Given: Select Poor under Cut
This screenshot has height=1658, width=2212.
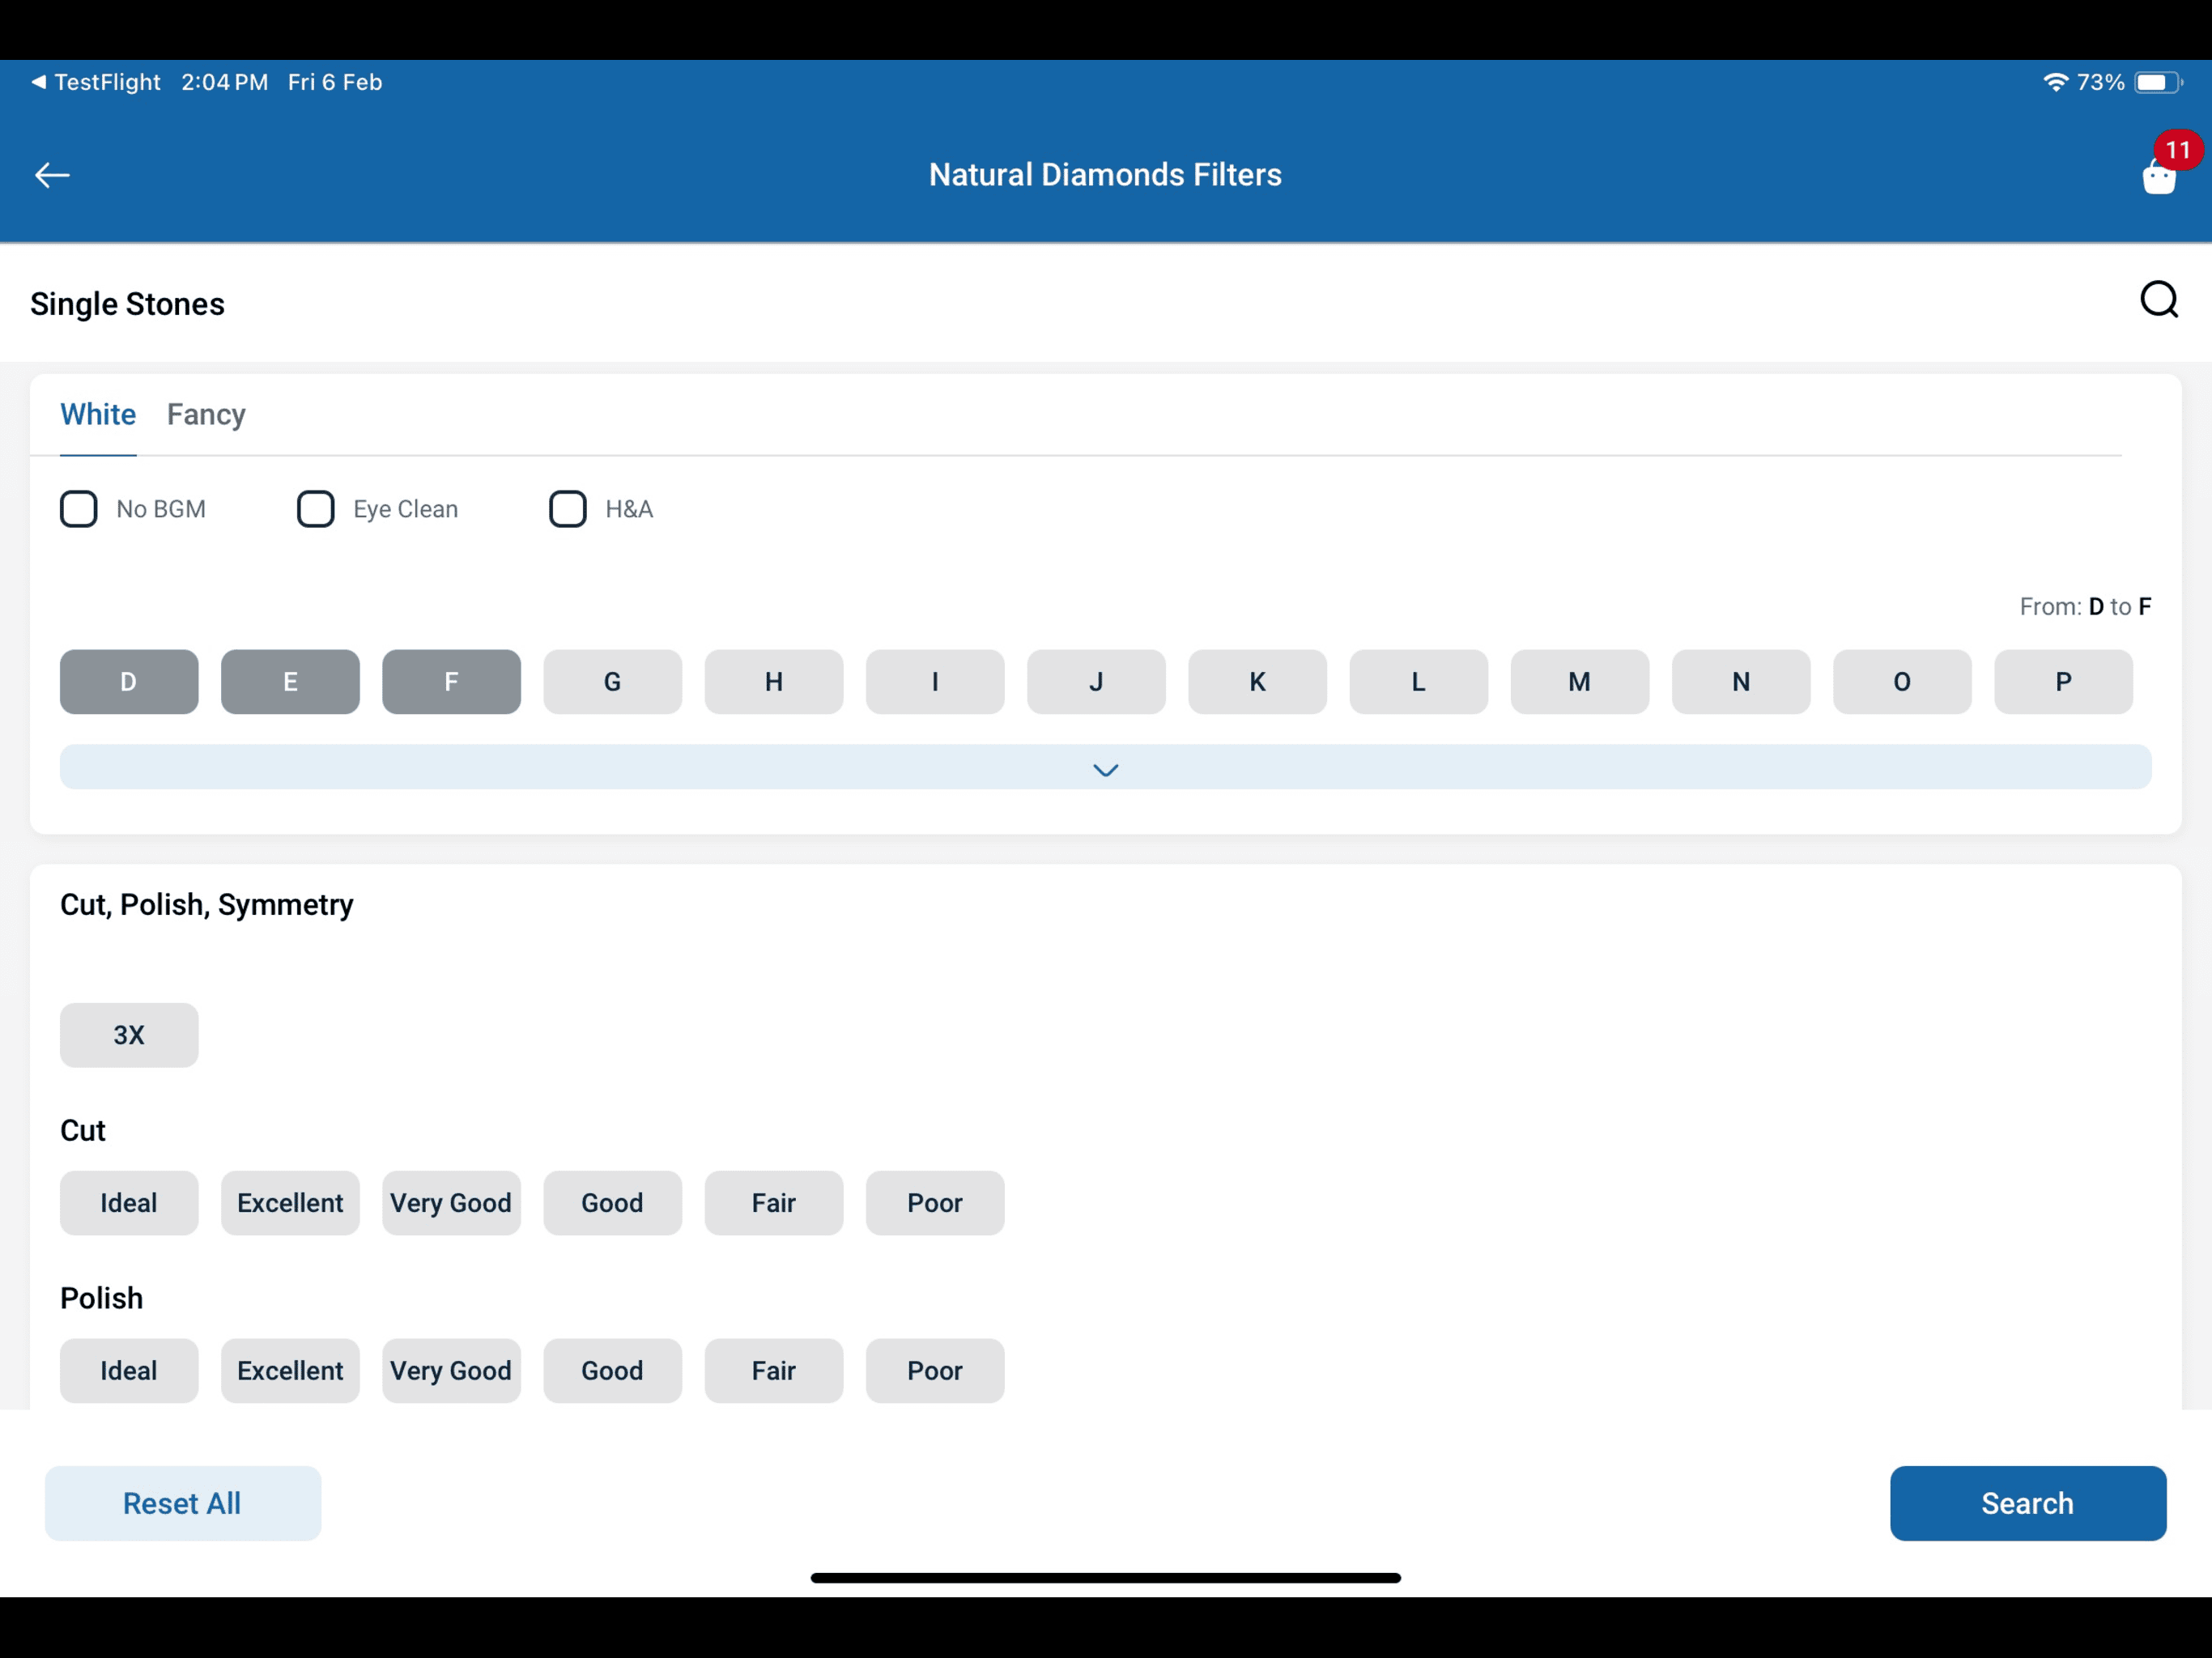Looking at the screenshot, I should (x=935, y=1203).
